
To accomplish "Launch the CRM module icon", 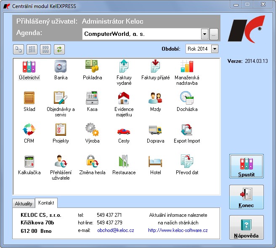I will coord(29,129).
